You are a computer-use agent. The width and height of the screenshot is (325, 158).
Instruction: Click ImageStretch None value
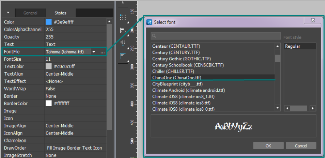tap(51, 155)
